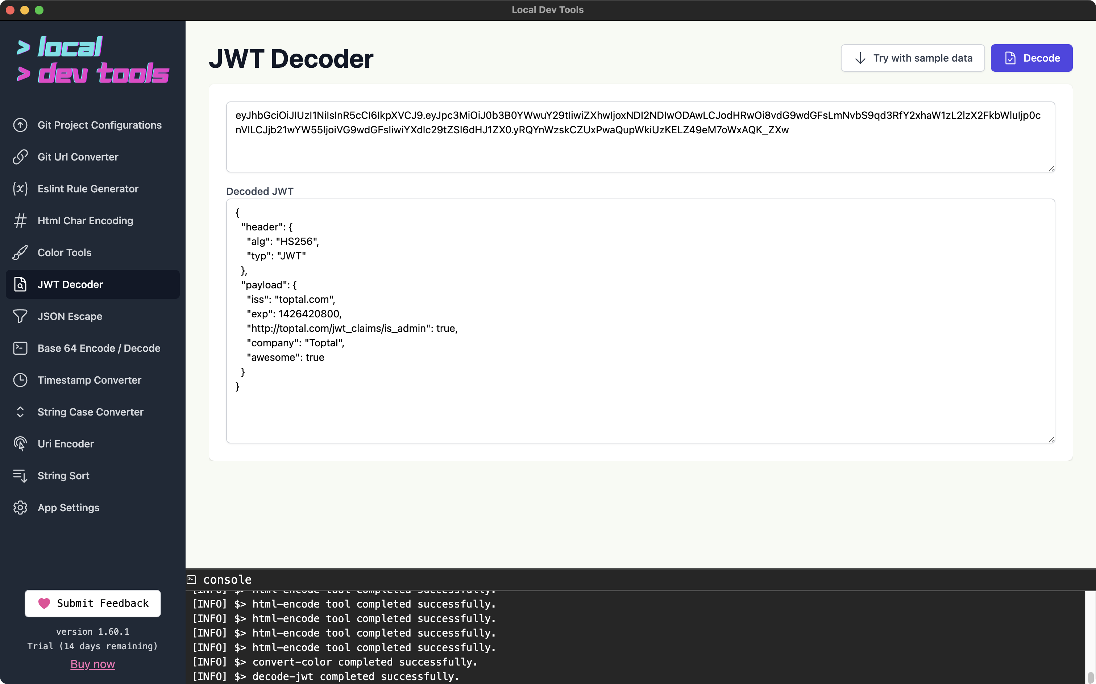The width and height of the screenshot is (1096, 684).
Task: Go to Html Char Encoding
Action: [93, 221]
